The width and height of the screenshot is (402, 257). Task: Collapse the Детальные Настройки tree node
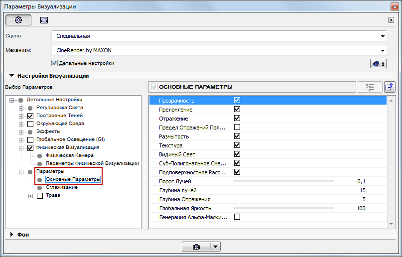click(11, 100)
